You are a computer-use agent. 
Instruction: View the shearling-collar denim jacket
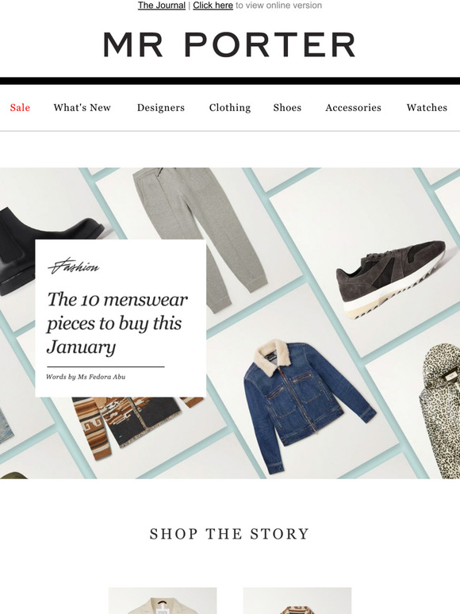point(307,405)
